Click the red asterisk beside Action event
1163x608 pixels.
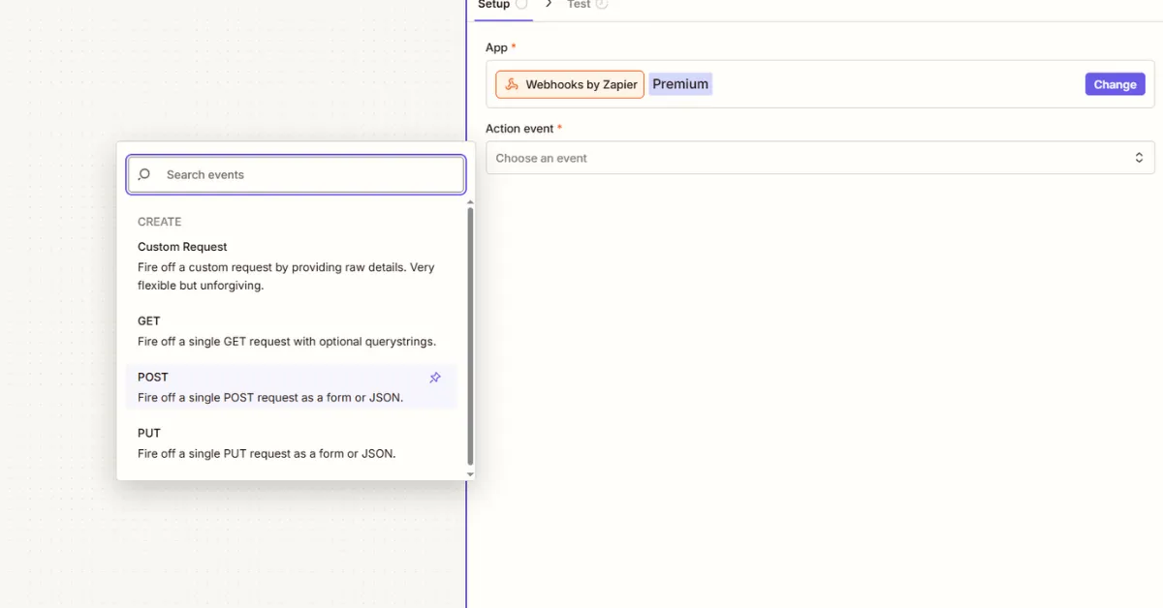[559, 128]
